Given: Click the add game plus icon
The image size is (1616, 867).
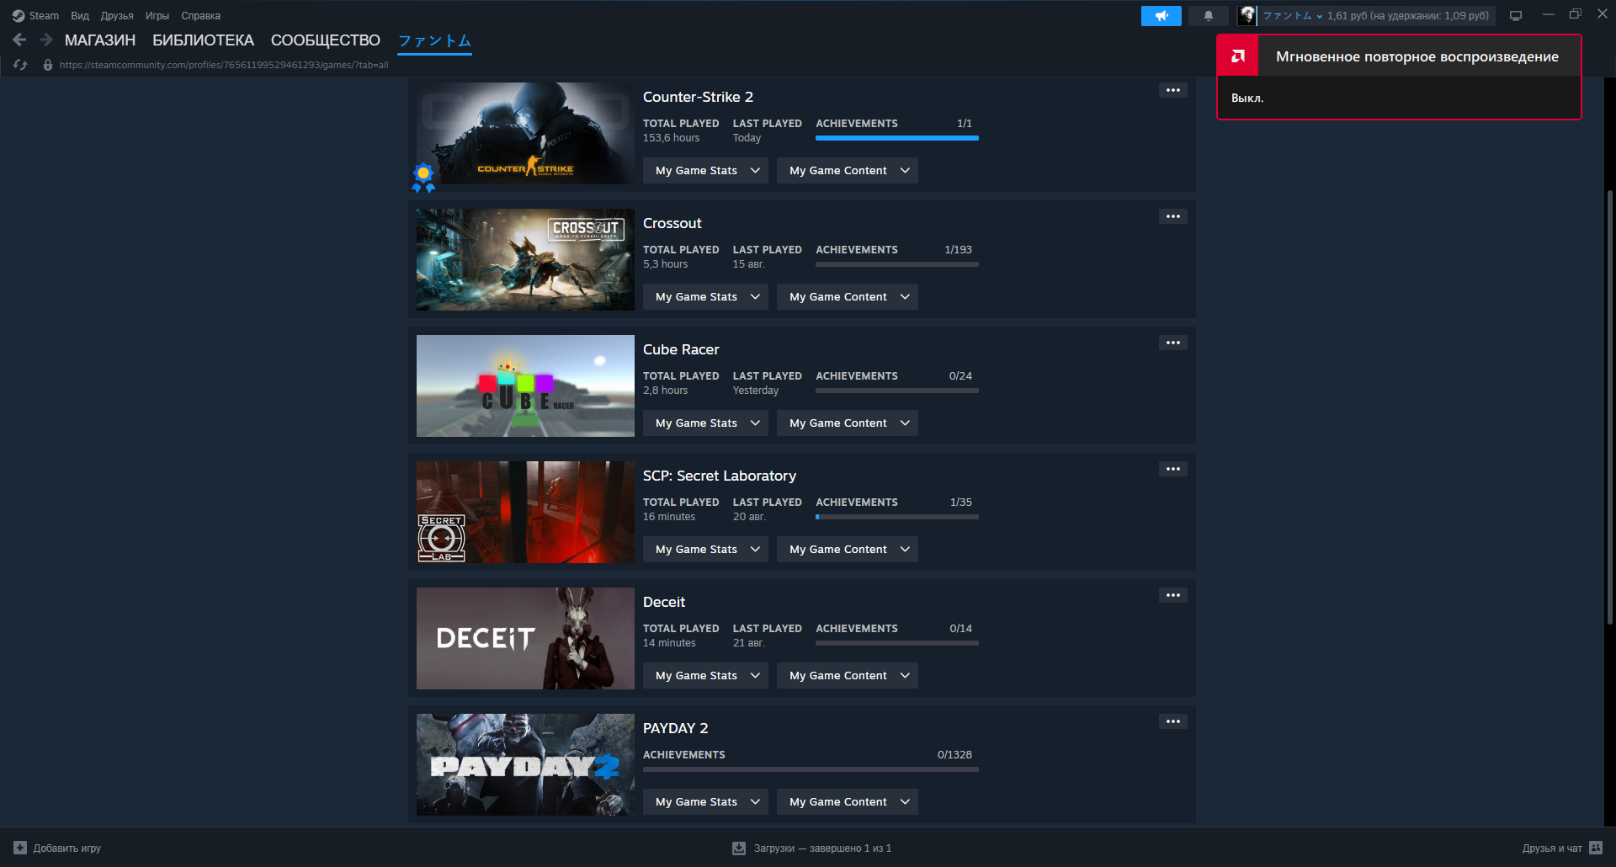Looking at the screenshot, I should (x=20, y=848).
